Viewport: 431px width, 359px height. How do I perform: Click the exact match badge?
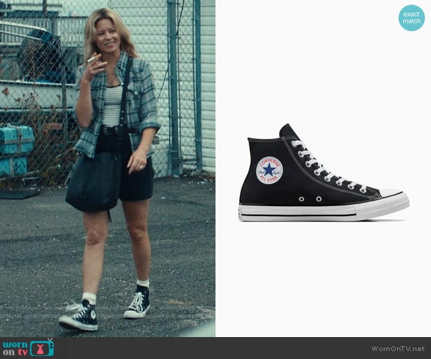click(412, 17)
